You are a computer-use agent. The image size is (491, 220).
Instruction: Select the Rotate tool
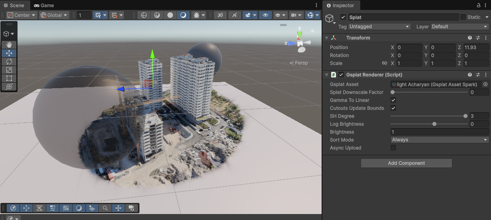pyautogui.click(x=9, y=62)
